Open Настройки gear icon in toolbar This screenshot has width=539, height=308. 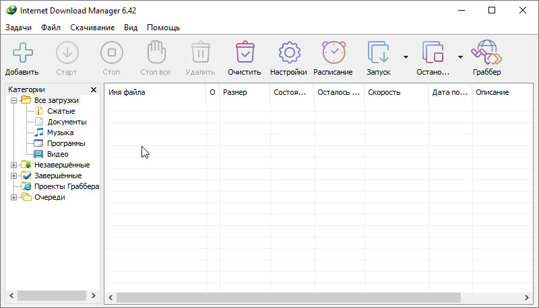click(288, 52)
